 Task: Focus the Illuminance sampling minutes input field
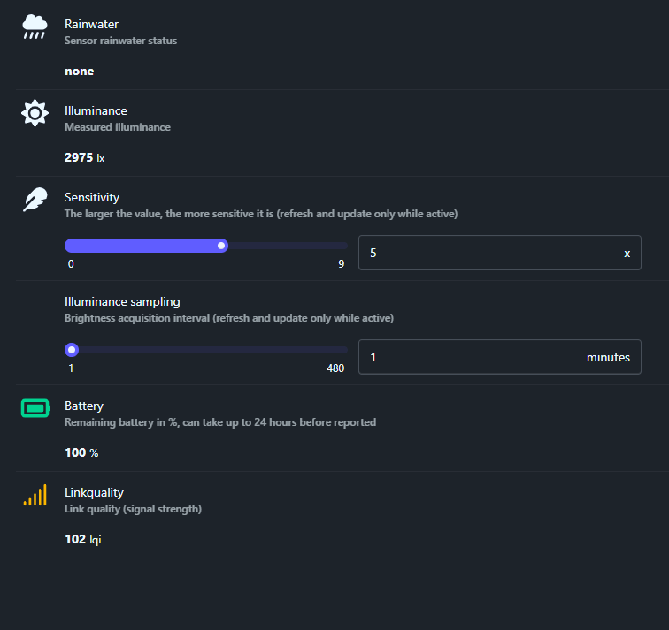469,357
